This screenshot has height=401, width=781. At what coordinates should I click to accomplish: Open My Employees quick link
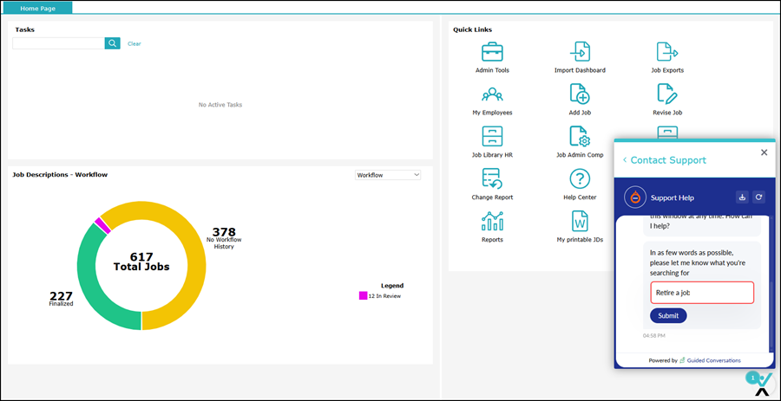(492, 94)
